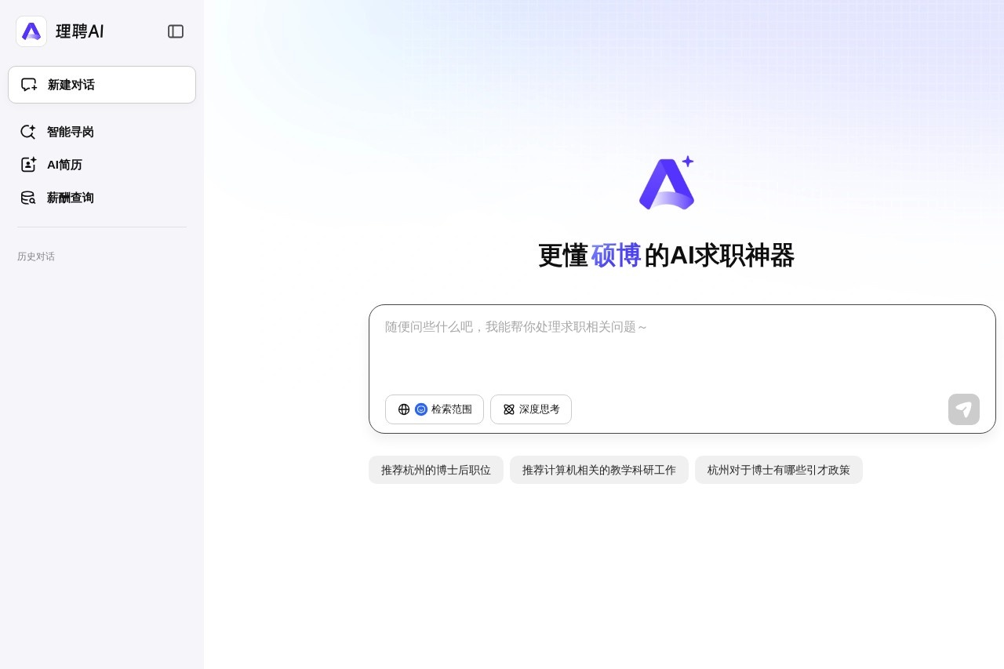Select the 杭州对于博士有哪些引才政策 suggestion
This screenshot has height=669, width=1004.
779,470
